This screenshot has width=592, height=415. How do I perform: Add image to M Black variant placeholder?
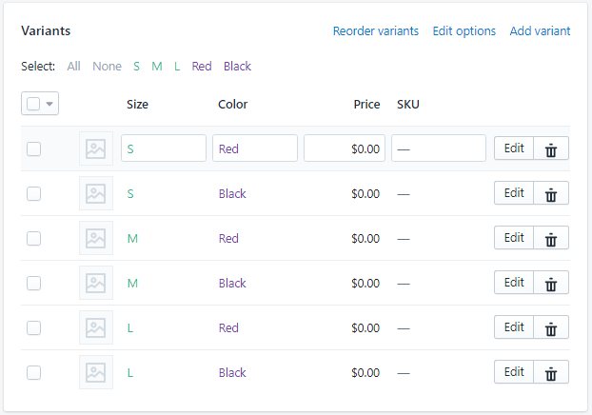tap(95, 283)
